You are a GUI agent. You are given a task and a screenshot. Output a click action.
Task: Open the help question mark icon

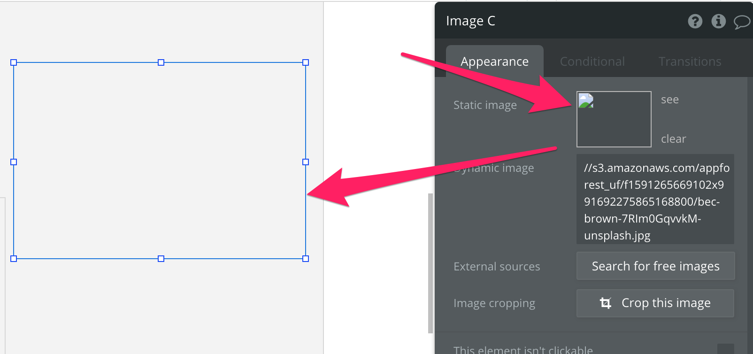(x=695, y=21)
